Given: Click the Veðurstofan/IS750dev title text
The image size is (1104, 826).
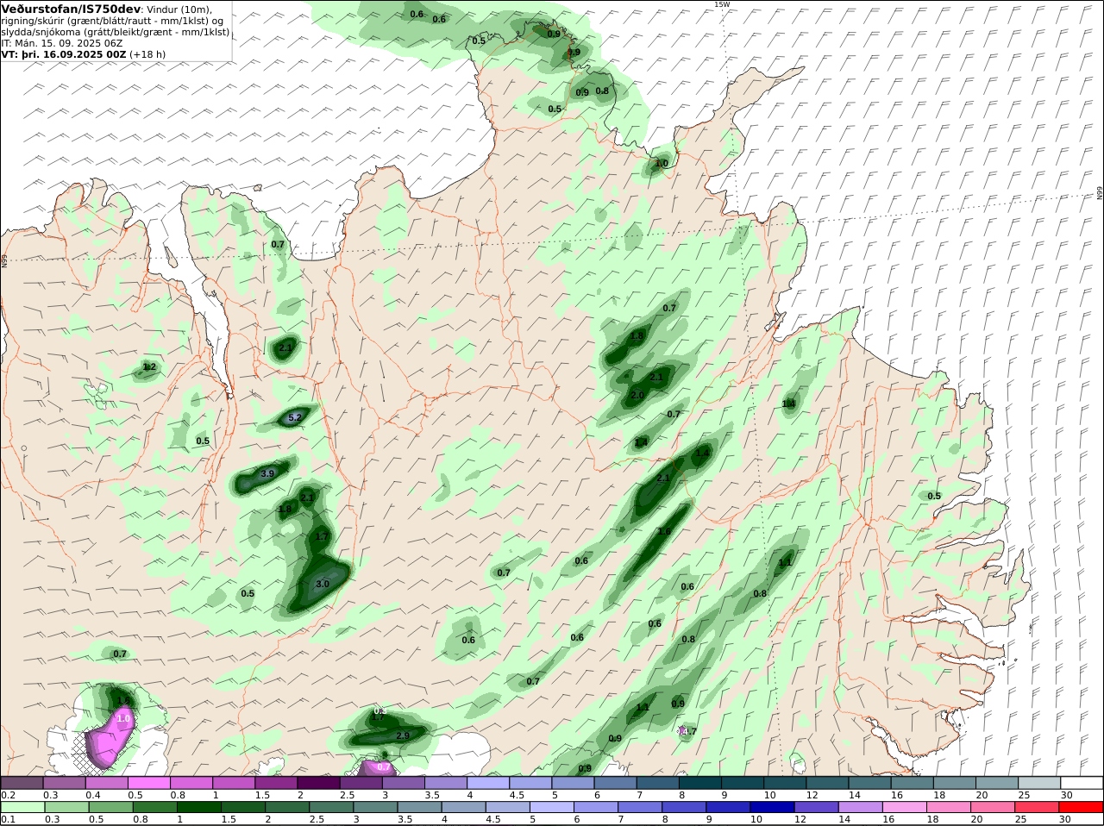Looking at the screenshot, I should (70, 9).
